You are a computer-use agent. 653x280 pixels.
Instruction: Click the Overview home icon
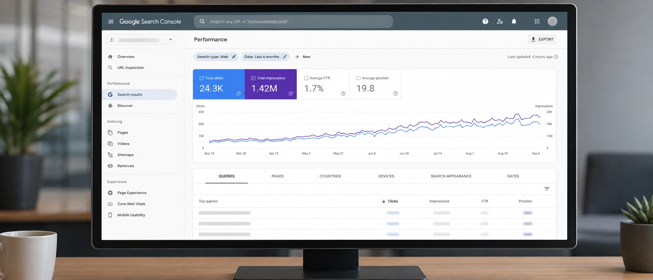click(x=110, y=57)
